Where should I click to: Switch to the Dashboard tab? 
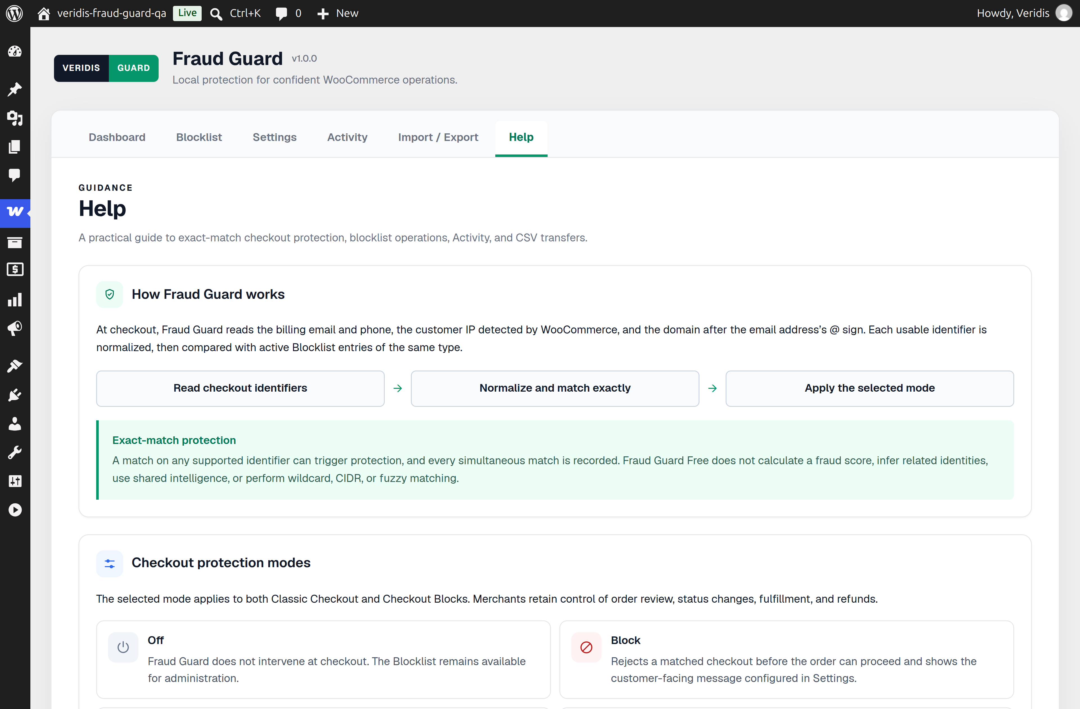point(117,137)
